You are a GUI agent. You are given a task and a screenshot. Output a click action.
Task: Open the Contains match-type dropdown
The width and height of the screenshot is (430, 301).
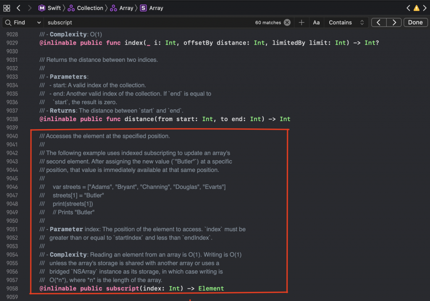point(346,23)
